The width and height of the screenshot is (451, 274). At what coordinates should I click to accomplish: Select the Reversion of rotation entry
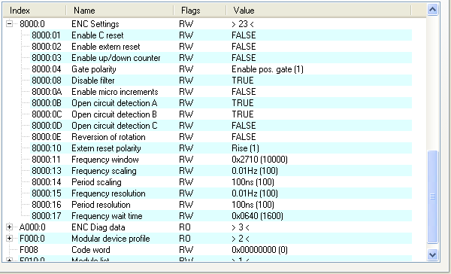point(220,137)
